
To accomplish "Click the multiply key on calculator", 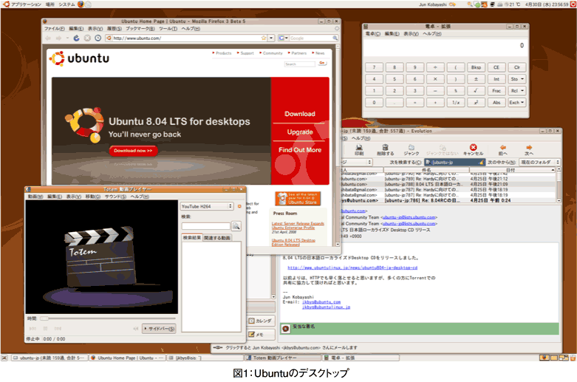I will (435, 79).
